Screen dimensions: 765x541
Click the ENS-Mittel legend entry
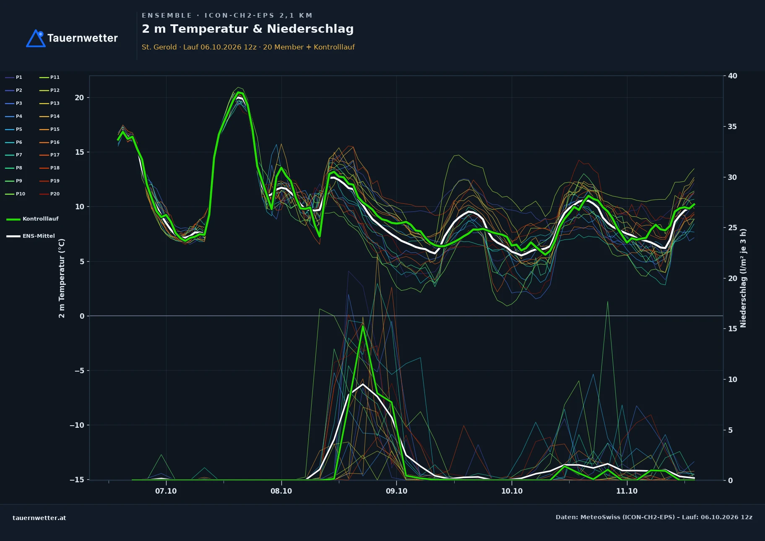click(31, 236)
